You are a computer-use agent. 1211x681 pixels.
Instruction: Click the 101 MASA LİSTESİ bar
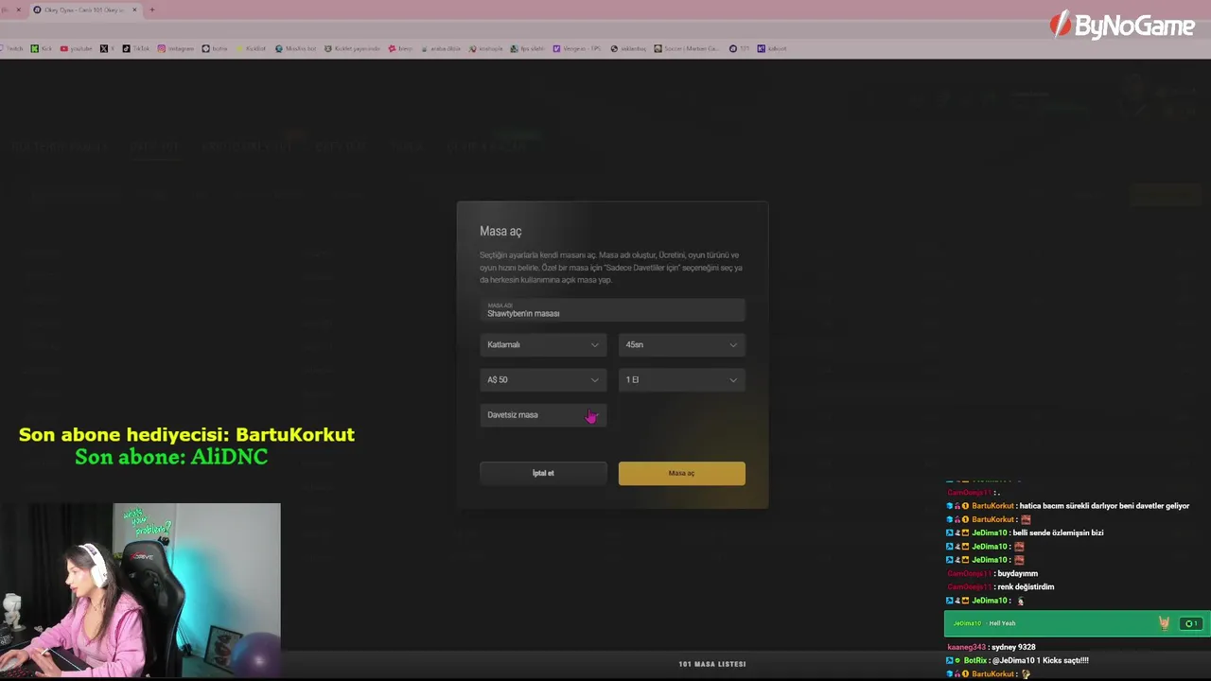(x=711, y=664)
